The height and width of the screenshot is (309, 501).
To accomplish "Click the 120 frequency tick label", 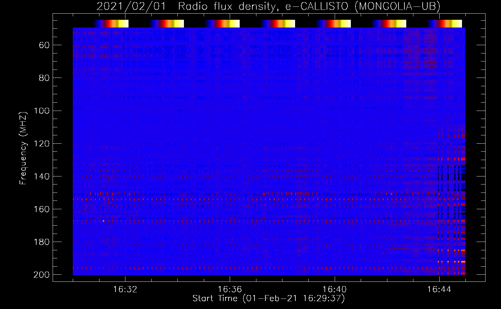I will pyautogui.click(x=41, y=144).
